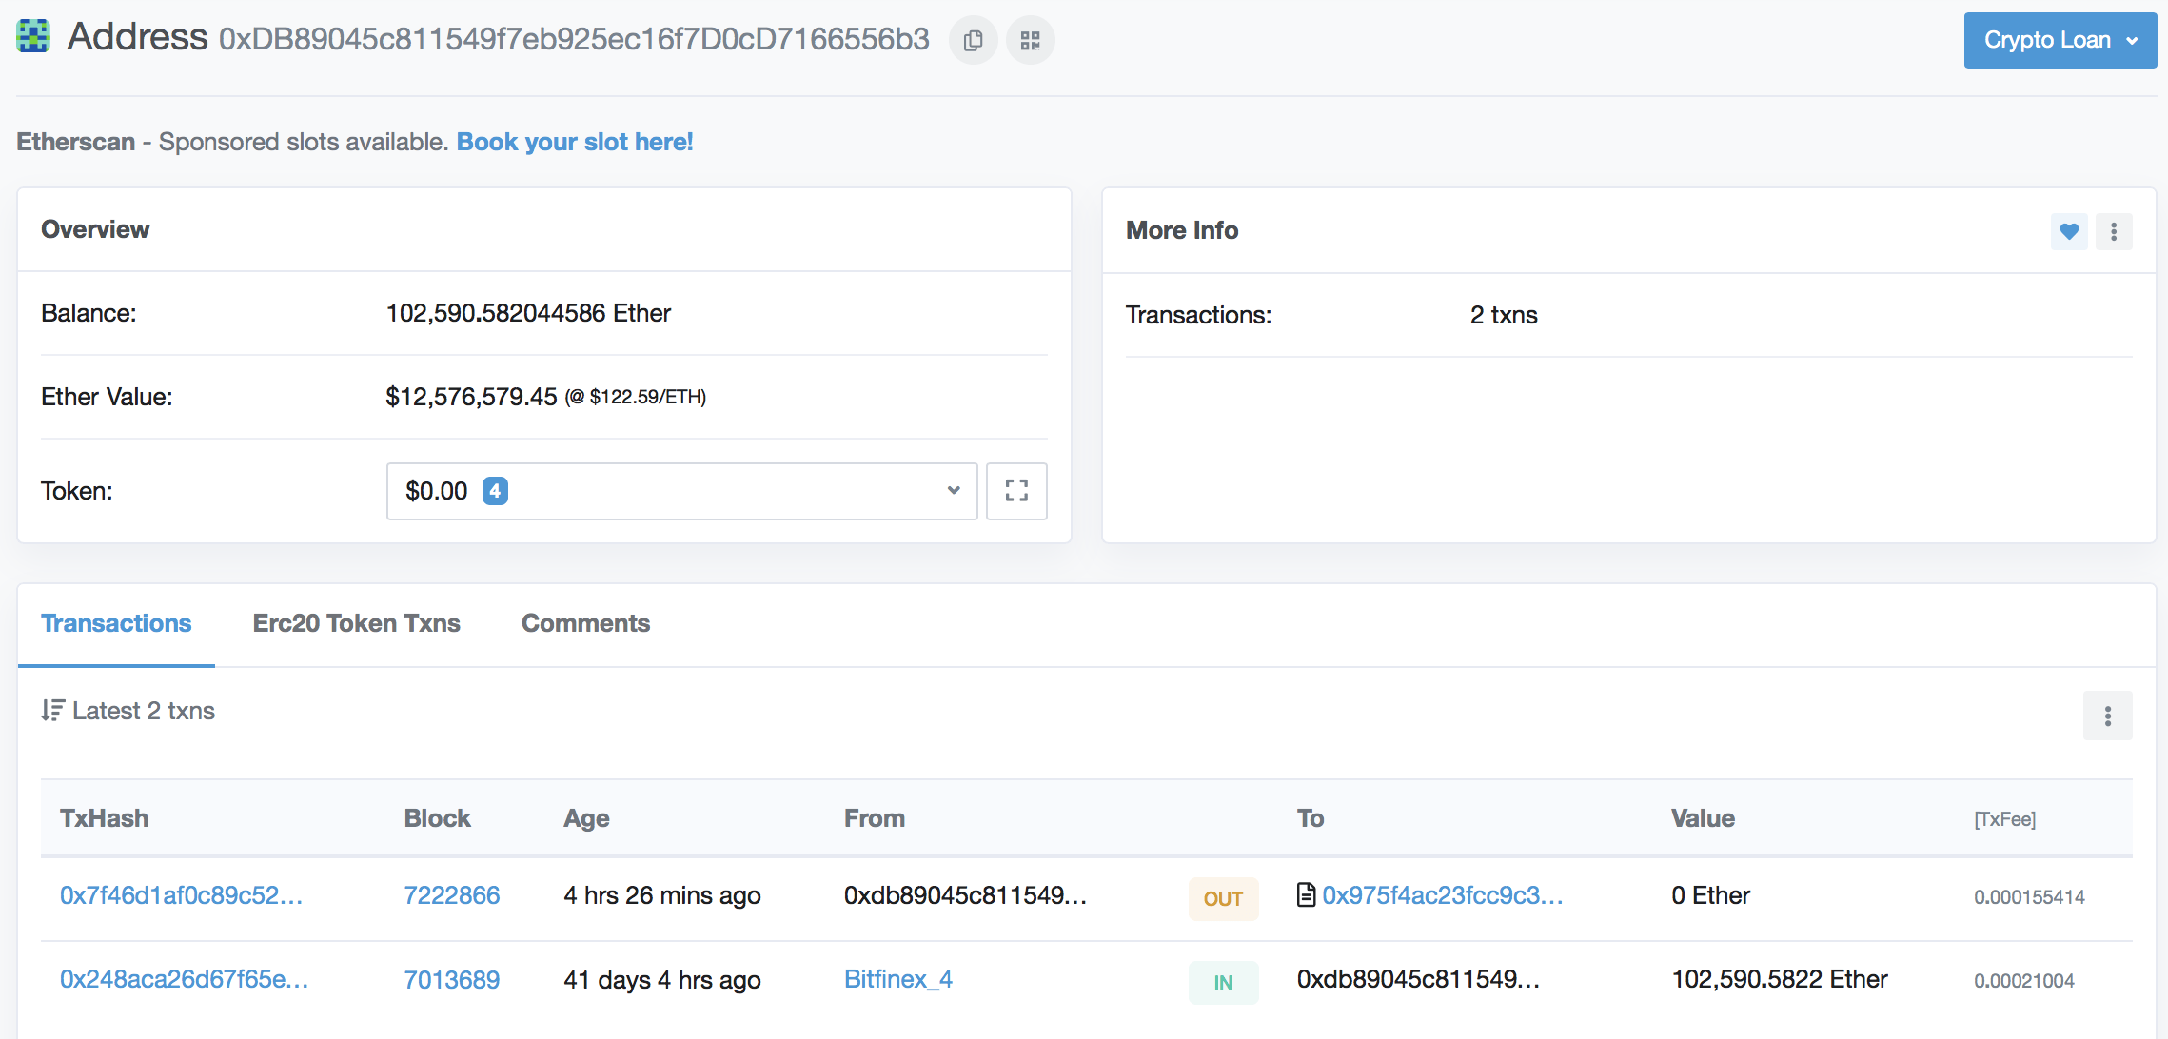This screenshot has width=2168, height=1039.
Task: Show the address QR code icon
Action: click(1030, 40)
